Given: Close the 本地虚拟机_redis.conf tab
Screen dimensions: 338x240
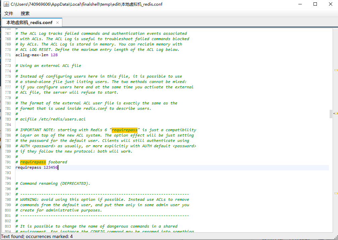Looking at the screenshot, I should (57, 22).
